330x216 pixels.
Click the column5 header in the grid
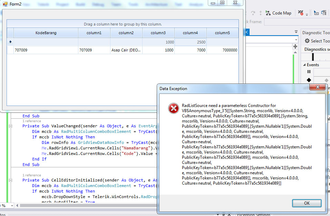(222, 33)
